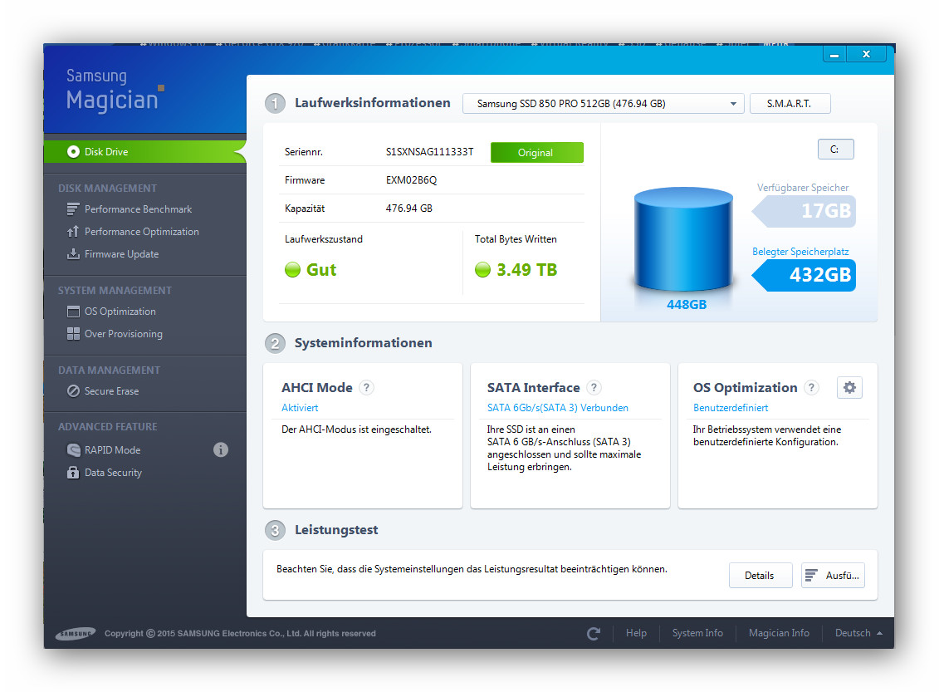Click the SATA 6Gb/s(SATA 3) Verbunden link
This screenshot has height=692, width=939.
(558, 408)
